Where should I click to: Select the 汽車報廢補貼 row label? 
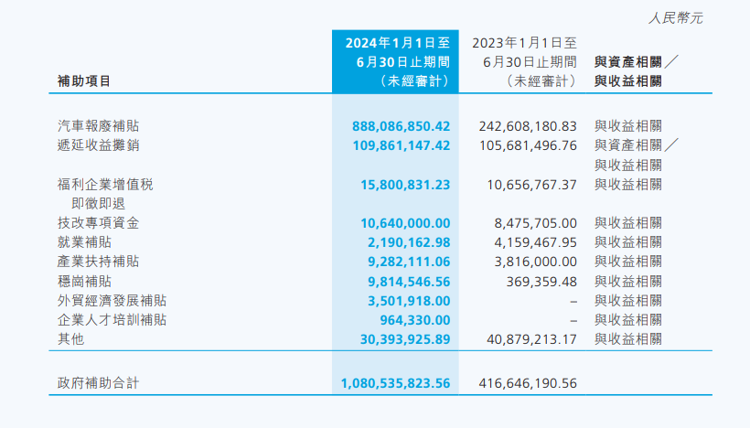[x=98, y=126]
